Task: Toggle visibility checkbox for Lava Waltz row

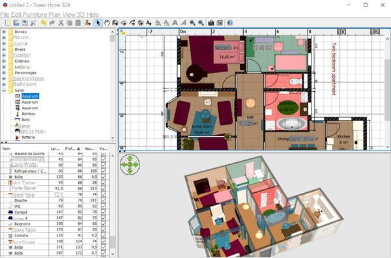Action: point(103,165)
